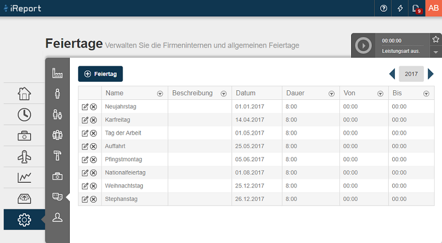Edit the Weihnachtstag entry
442x243 pixels.
coord(85,186)
